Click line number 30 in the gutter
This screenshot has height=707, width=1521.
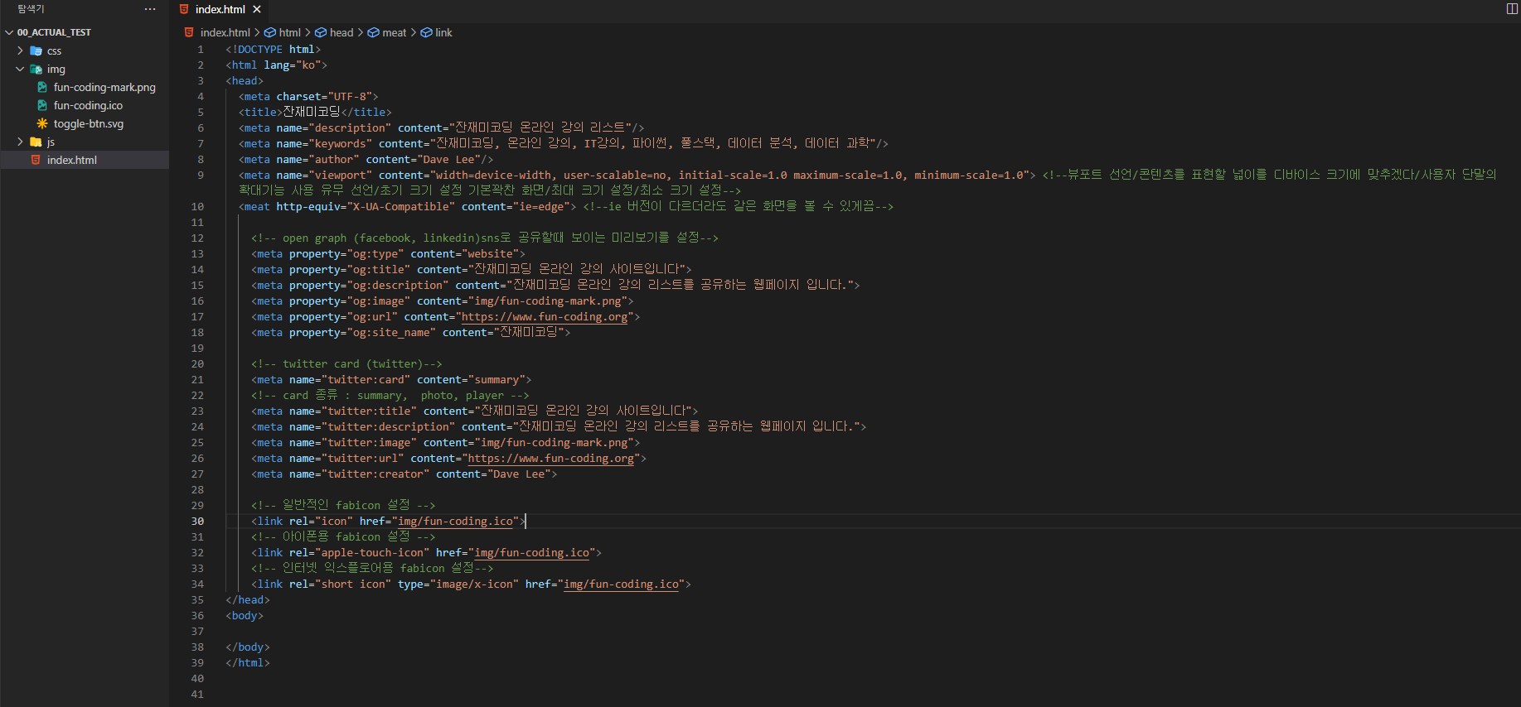pyautogui.click(x=197, y=522)
